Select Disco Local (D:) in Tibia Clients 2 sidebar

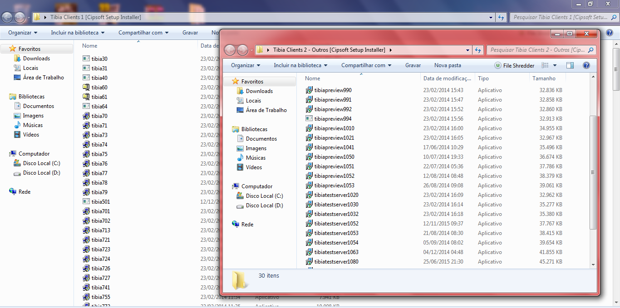point(265,205)
